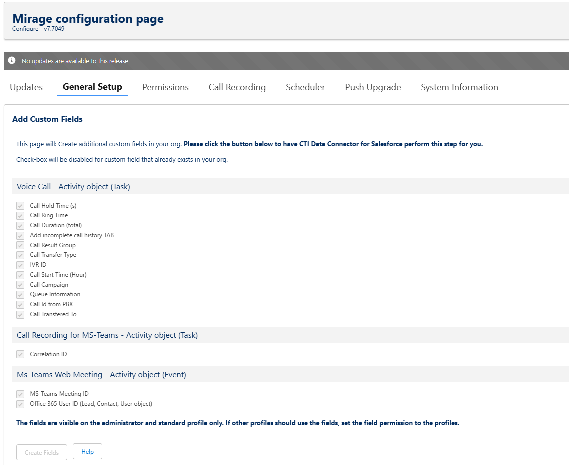The image size is (569, 465).
Task: Toggle the Call Start Time (Hour) checkbox
Action: pos(20,275)
